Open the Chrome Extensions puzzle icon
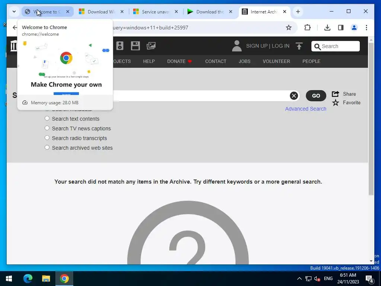The image size is (381, 286). click(307, 28)
